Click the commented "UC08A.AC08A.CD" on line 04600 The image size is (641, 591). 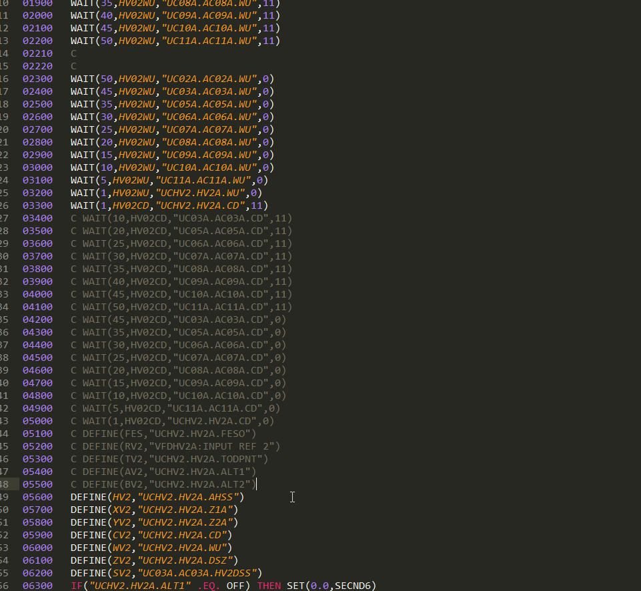pyautogui.click(x=221, y=370)
